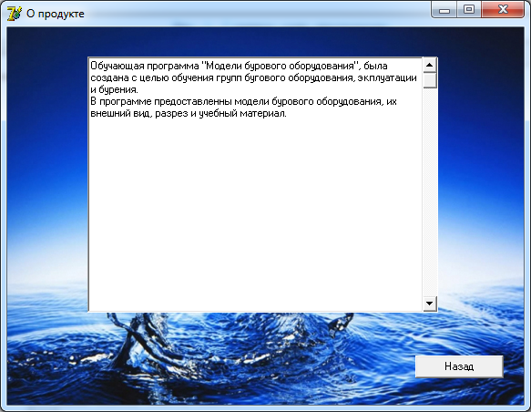Click the Назад button

tap(459, 366)
